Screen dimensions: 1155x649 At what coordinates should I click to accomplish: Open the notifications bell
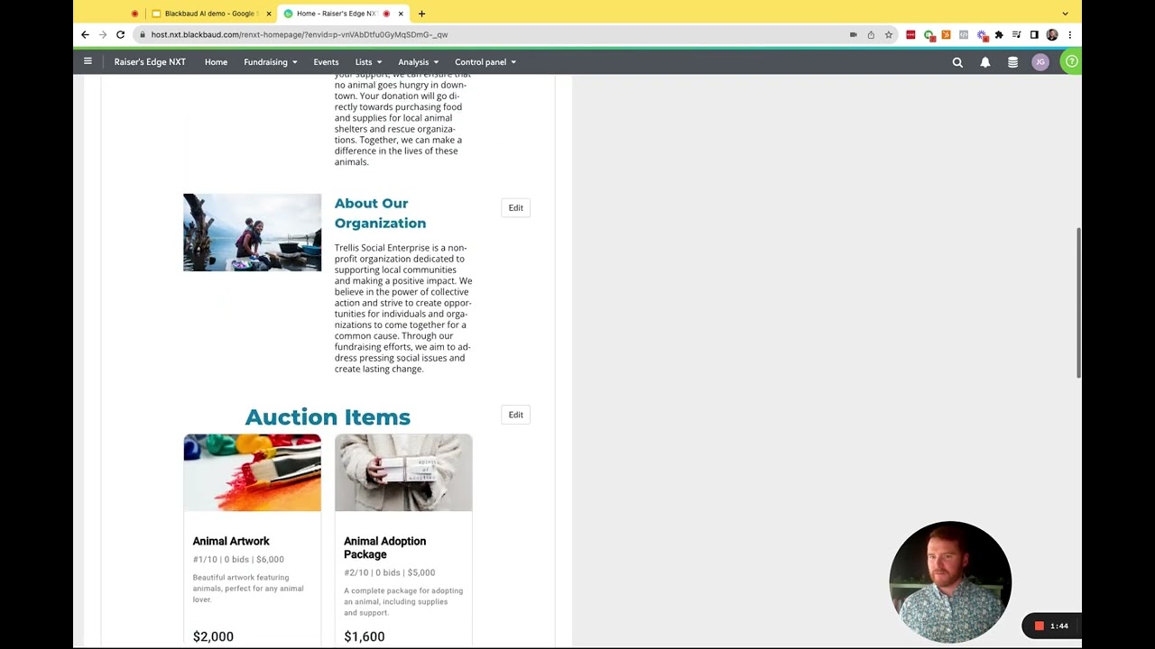pyautogui.click(x=985, y=62)
